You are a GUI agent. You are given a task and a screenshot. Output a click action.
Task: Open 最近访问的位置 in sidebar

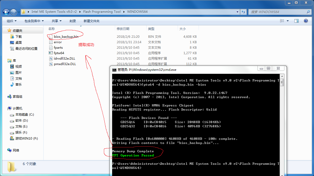tap(26, 49)
